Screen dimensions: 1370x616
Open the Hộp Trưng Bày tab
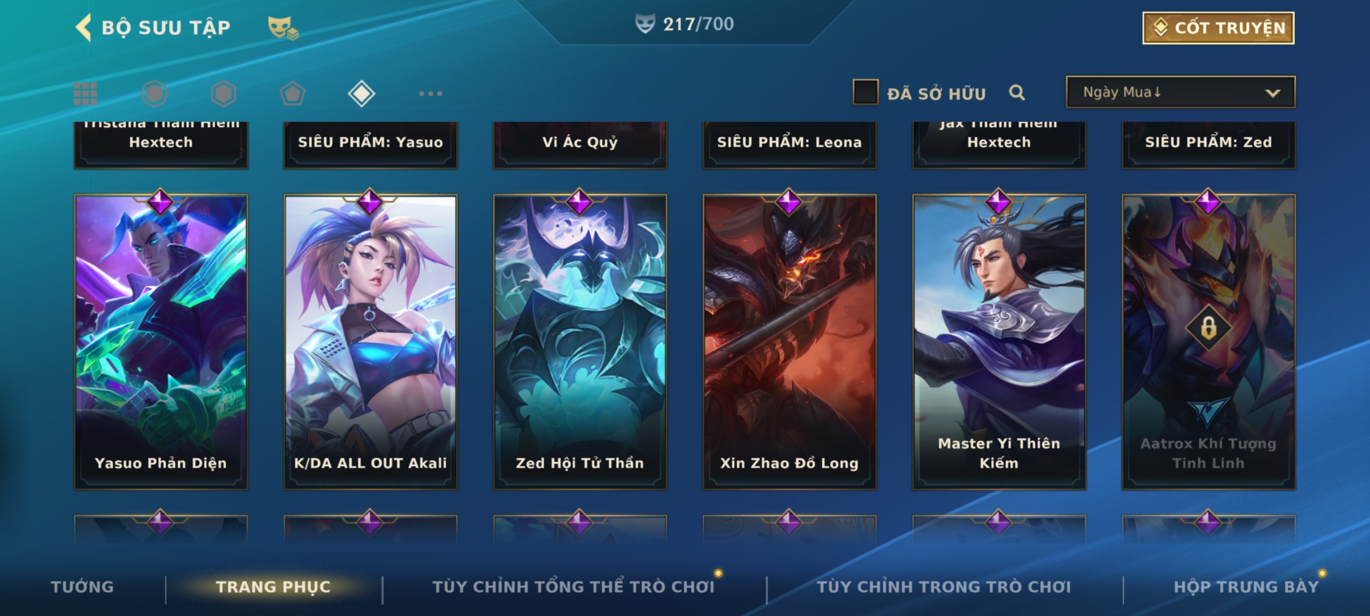1246,587
